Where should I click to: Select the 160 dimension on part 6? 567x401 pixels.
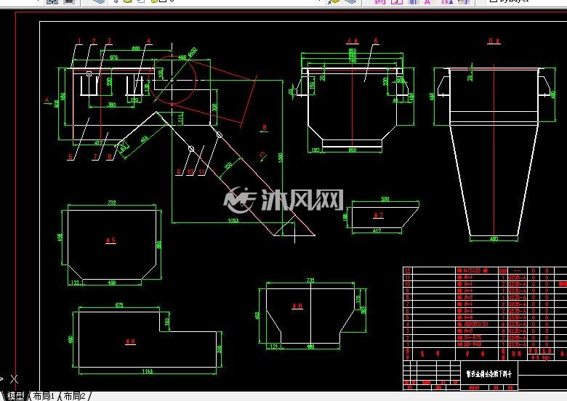pos(167,321)
